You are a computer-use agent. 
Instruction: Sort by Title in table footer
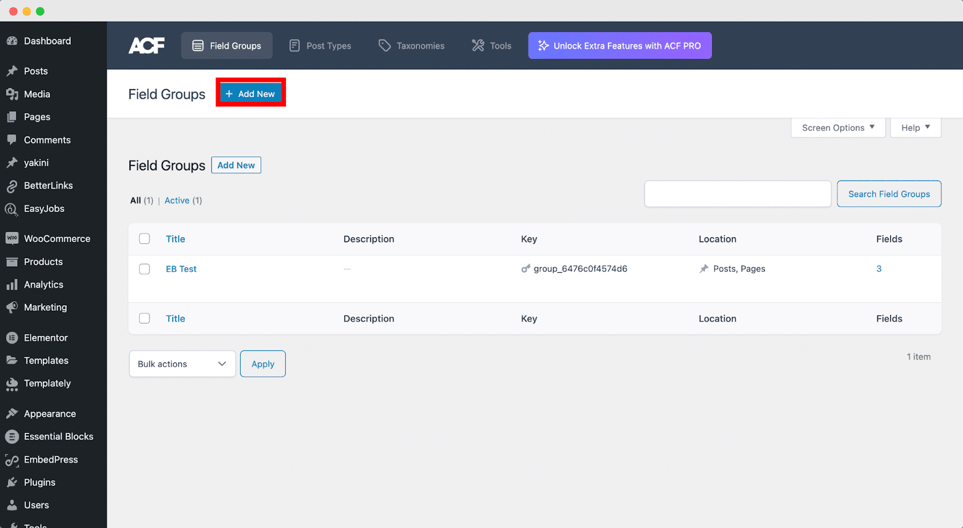(x=176, y=318)
